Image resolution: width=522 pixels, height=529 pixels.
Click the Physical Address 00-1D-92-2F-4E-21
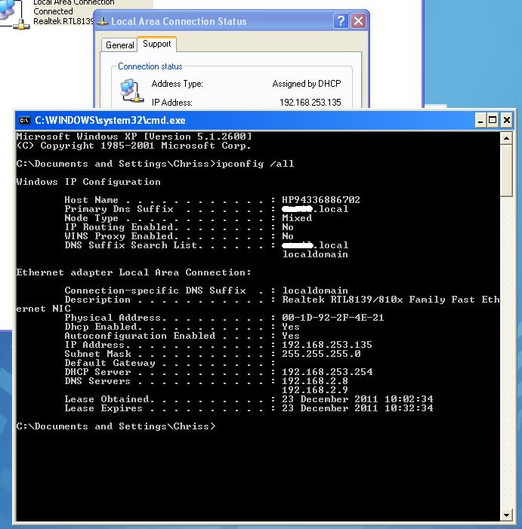pos(333,318)
